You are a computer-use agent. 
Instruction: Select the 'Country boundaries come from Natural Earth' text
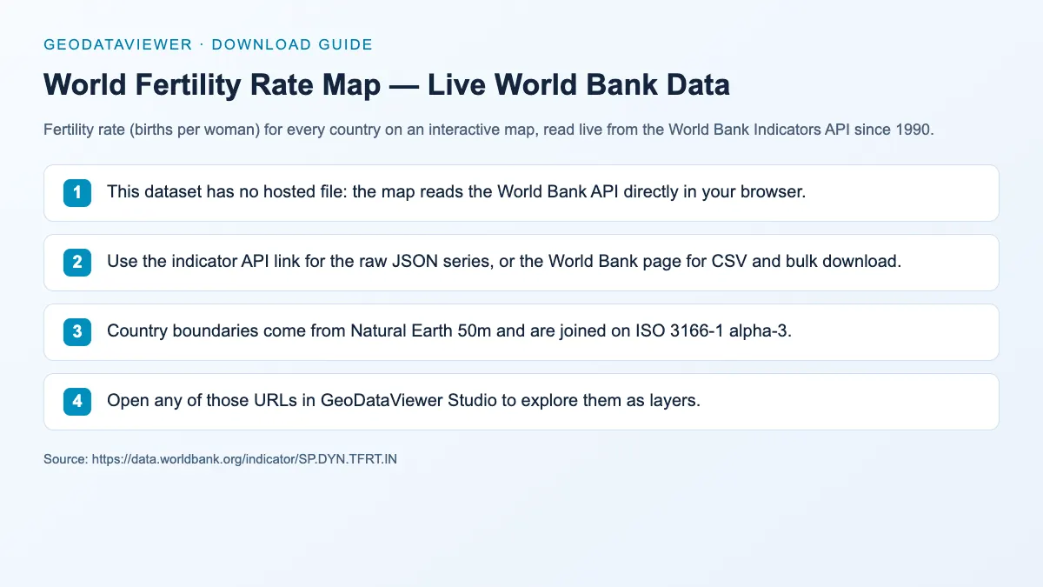point(449,331)
